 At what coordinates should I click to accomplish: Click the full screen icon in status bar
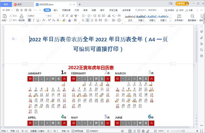click(x=202, y=131)
